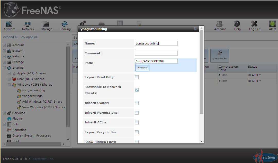
Task: Collapse Windows (CIFS) Shares node
Action: pyautogui.click(x=9, y=85)
